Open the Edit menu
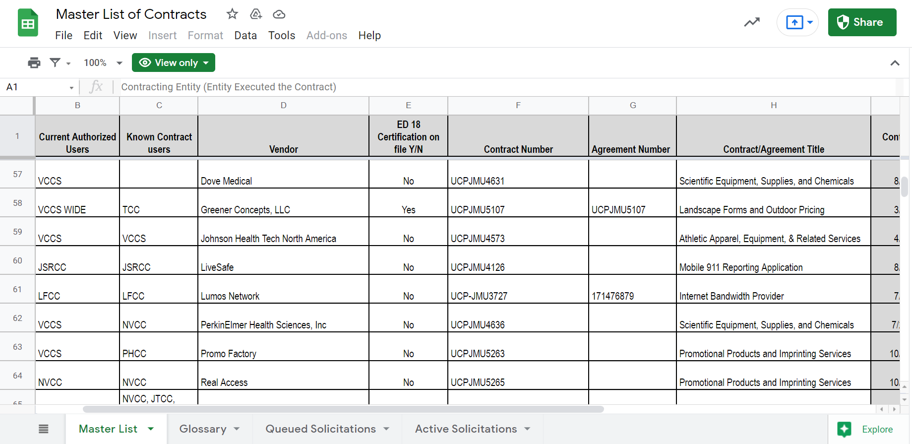 pyautogui.click(x=93, y=35)
